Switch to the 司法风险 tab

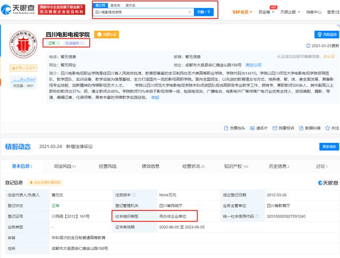coord(65,166)
